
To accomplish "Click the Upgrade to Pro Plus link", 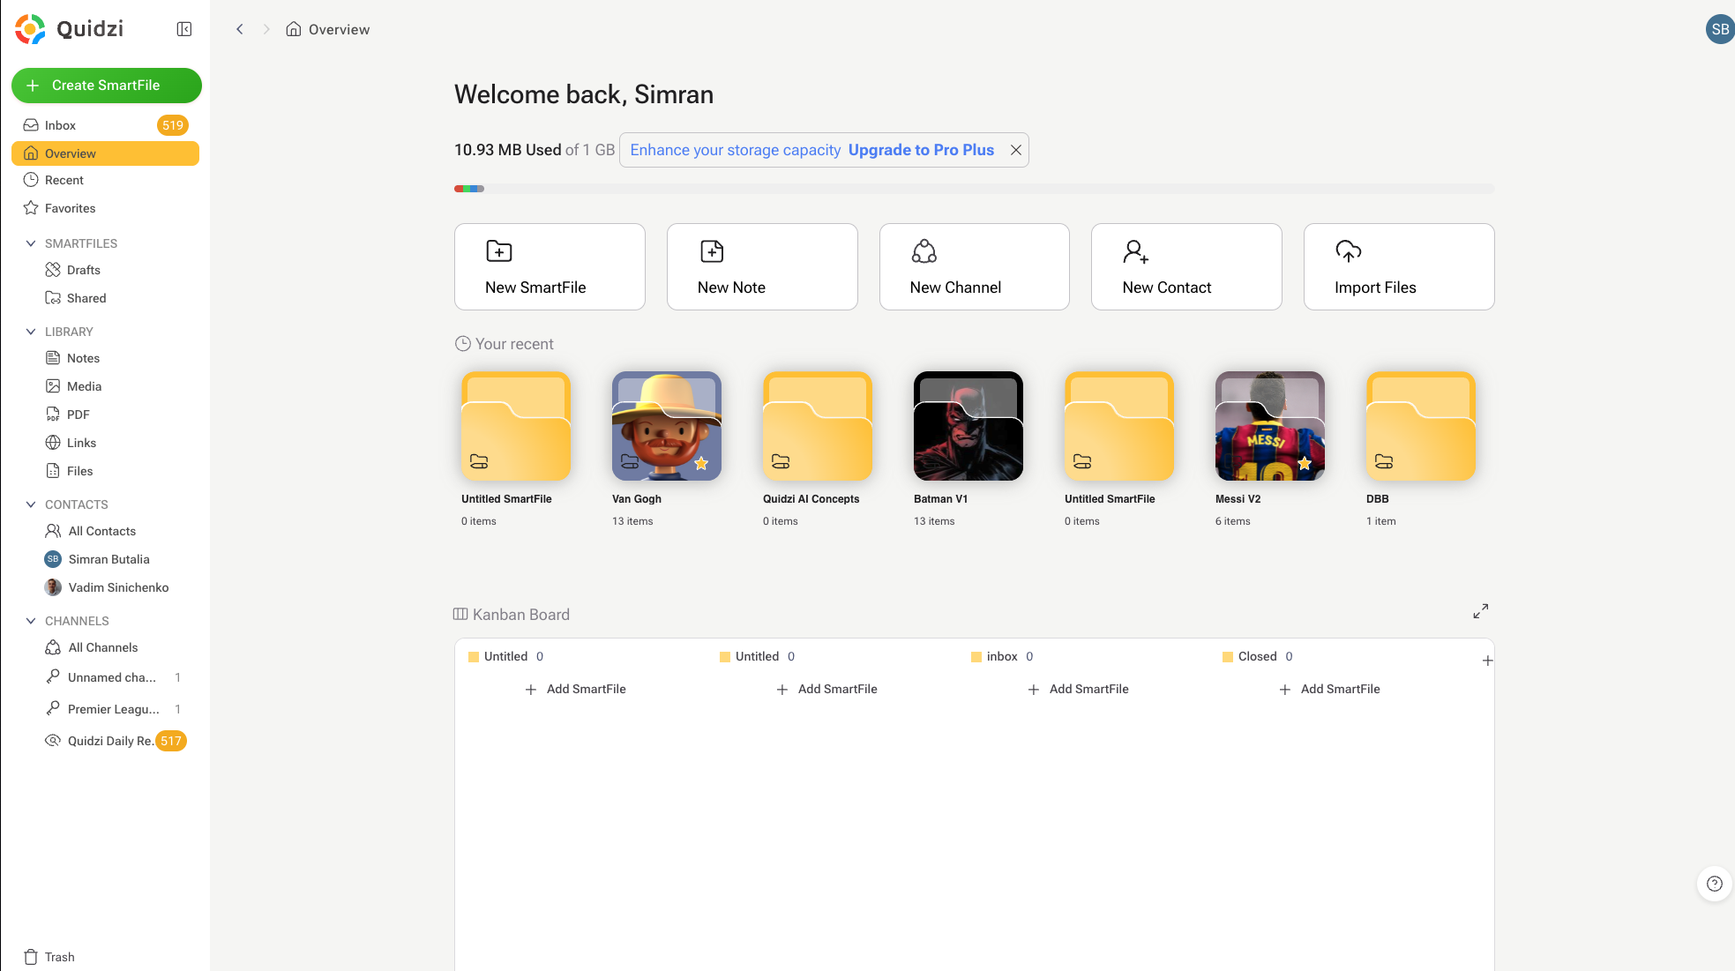I will [921, 150].
